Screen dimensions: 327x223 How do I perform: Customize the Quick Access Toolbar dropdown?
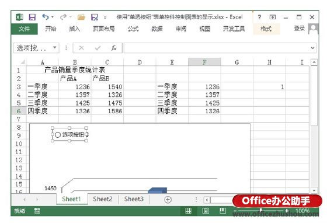(105, 17)
